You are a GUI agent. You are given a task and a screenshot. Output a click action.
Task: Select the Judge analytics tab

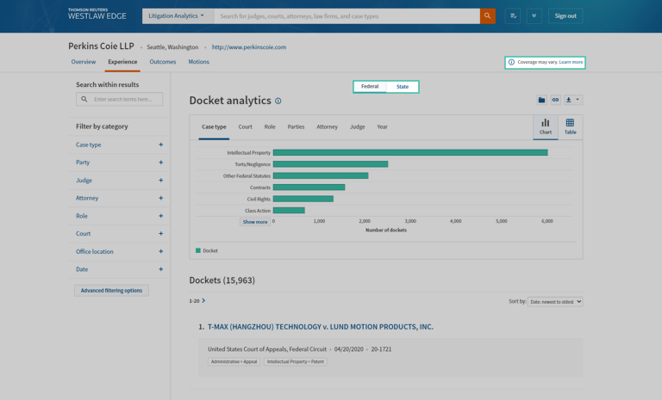pos(357,126)
